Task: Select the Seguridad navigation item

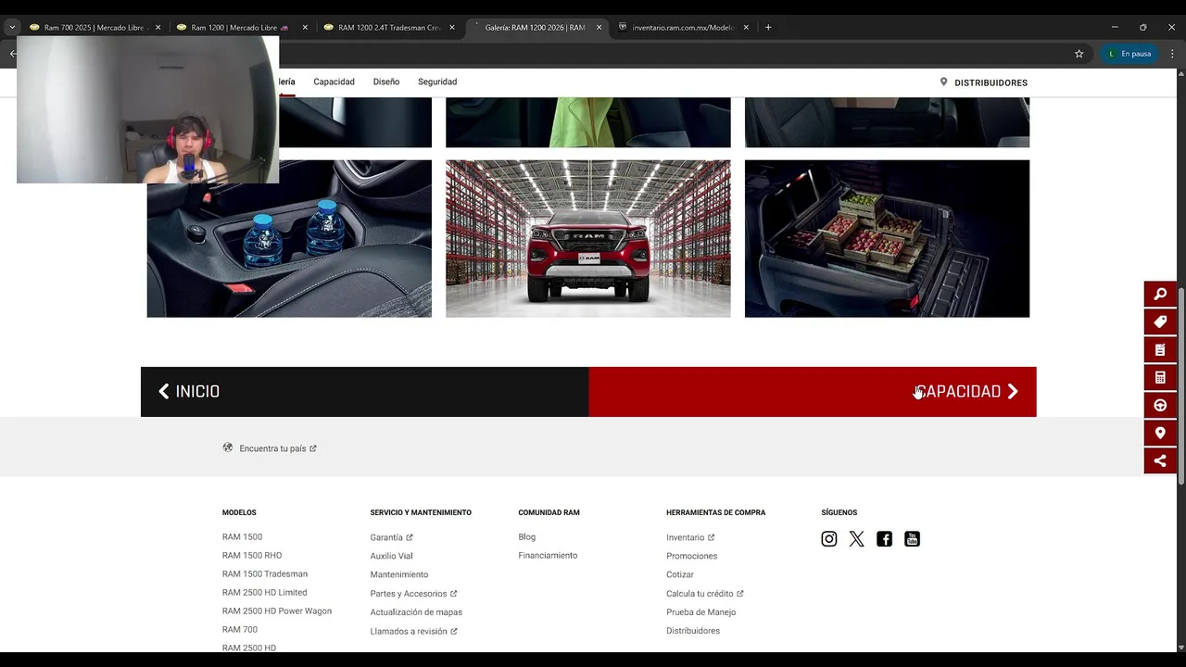Action: [x=437, y=82]
